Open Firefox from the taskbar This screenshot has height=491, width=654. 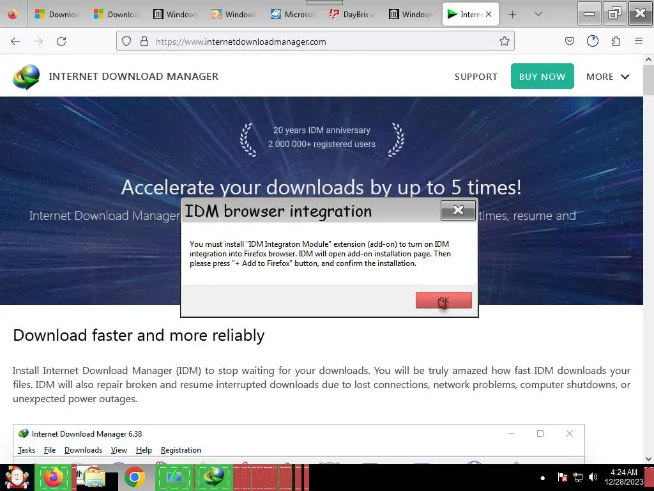[54, 477]
